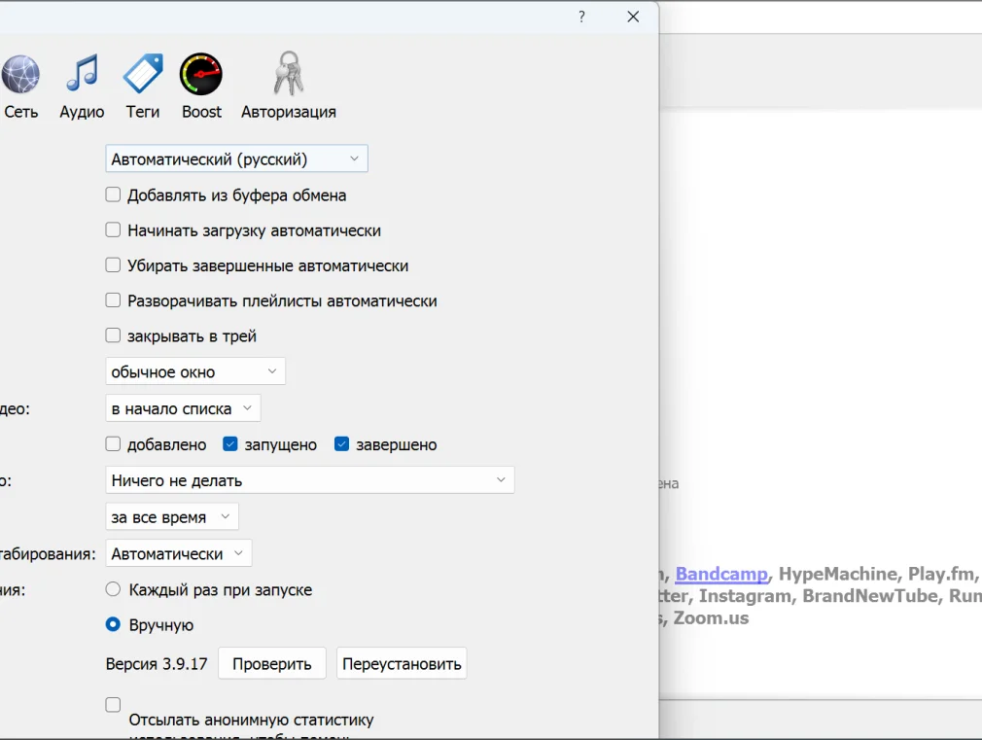982x740 pixels.
Task: Tick the 'закрывать в трей' checkbox
Action: coord(114,335)
